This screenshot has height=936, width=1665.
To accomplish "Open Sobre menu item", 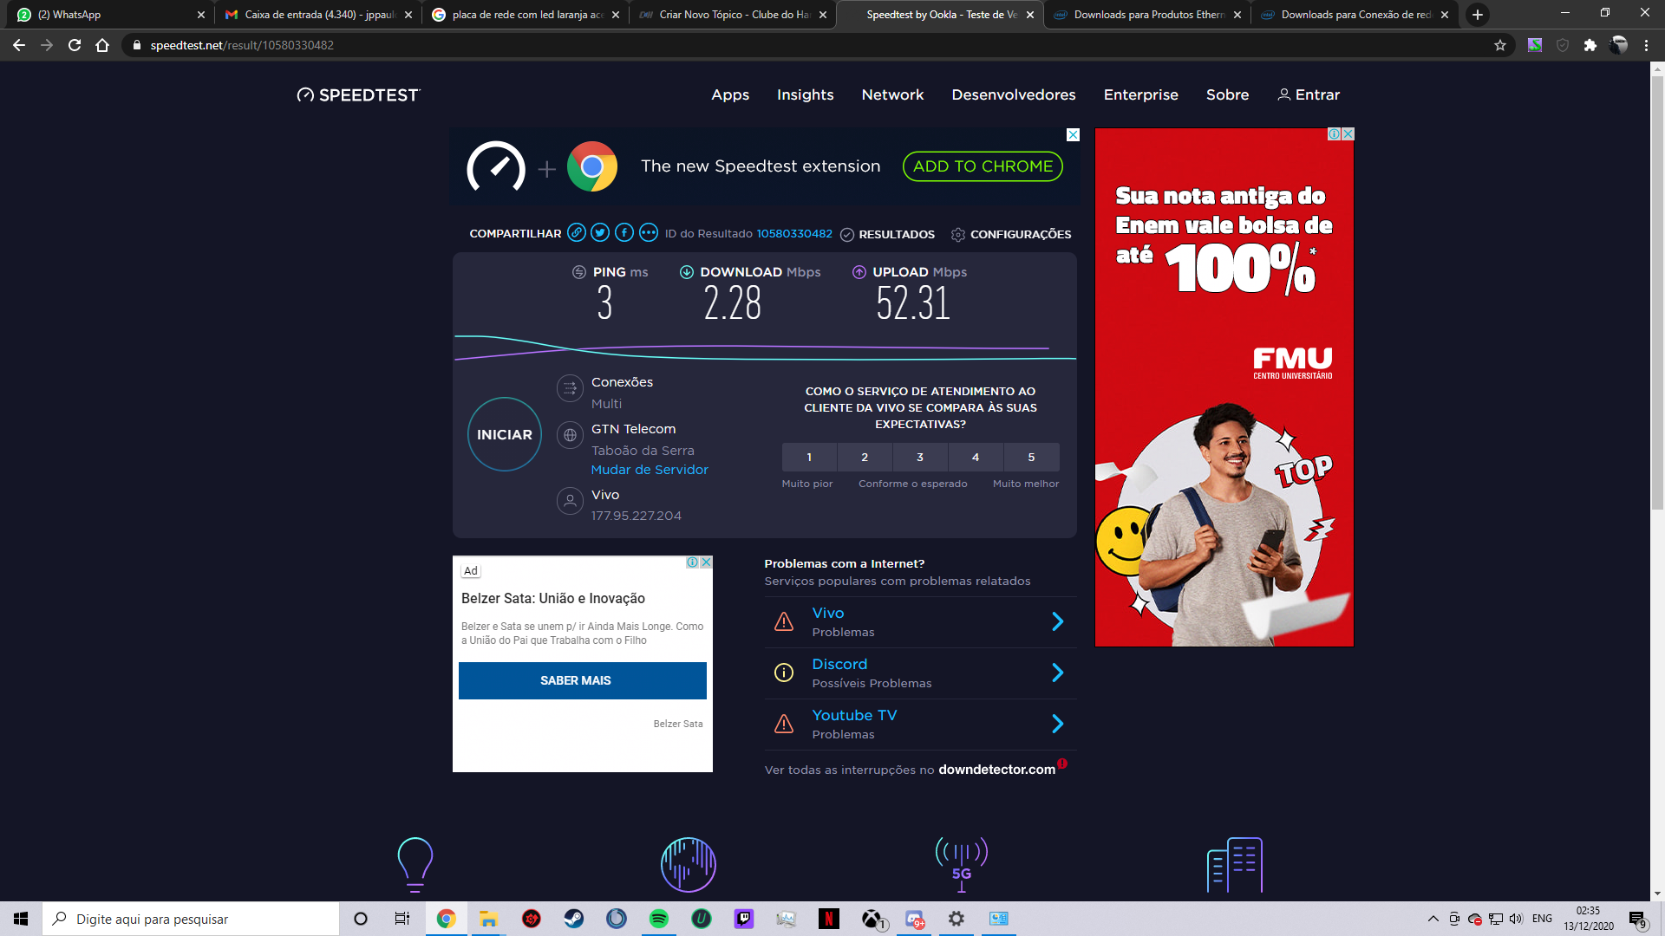I will tap(1227, 94).
